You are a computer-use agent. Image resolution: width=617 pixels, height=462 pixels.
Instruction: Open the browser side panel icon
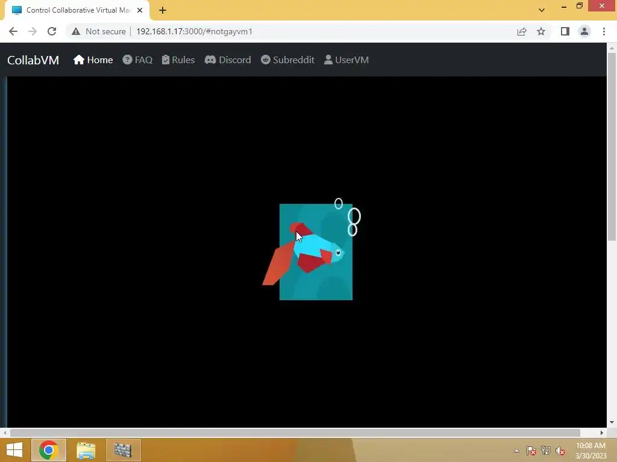point(565,31)
